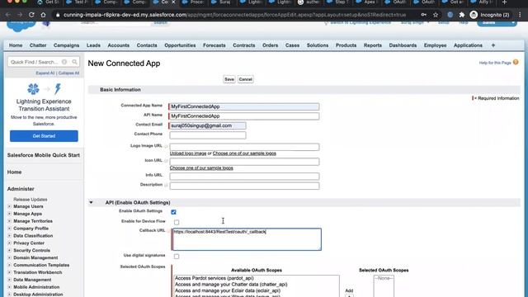The width and height of the screenshot is (528, 297).
Task: Expand Security Controls tree node
Action: tap(9, 251)
